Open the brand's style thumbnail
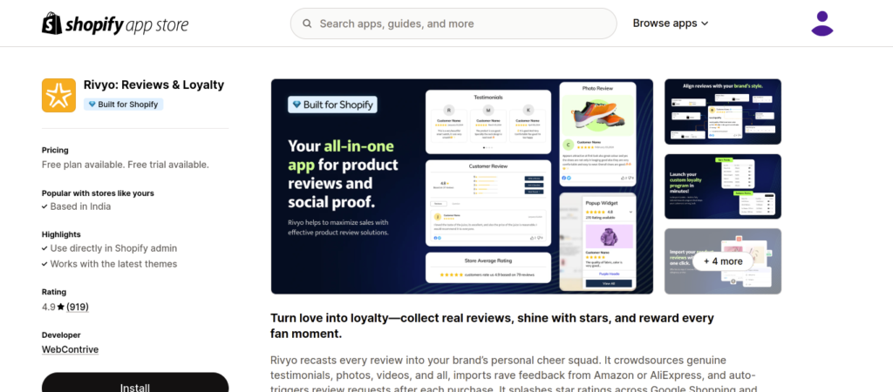Viewport: 893px width, 392px height. [723, 112]
